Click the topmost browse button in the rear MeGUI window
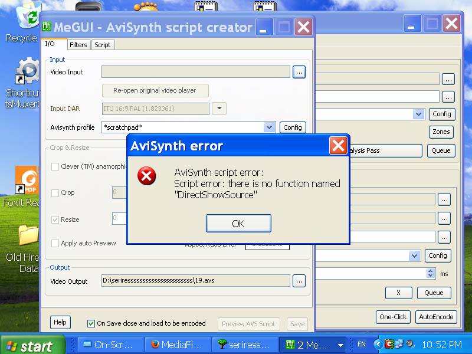This screenshot has height=354, width=472. 448,80
